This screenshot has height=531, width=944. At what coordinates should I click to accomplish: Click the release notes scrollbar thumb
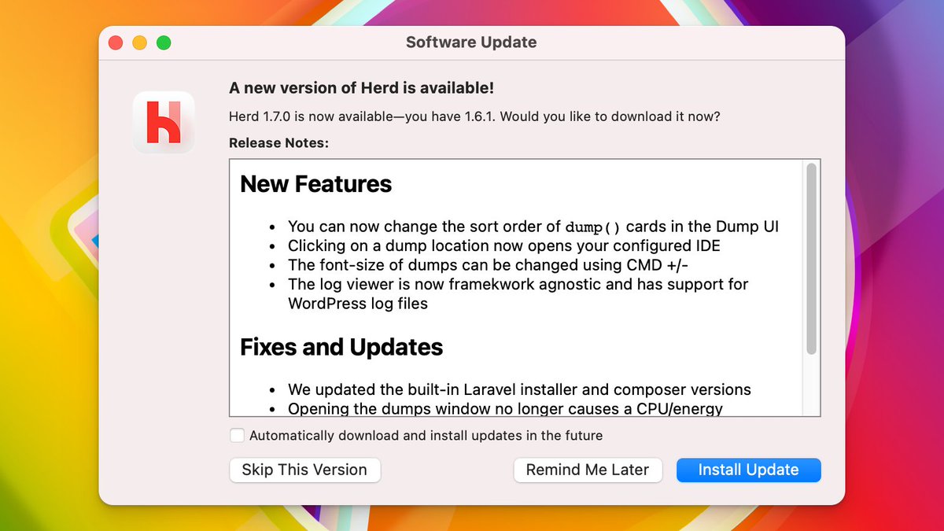812,258
